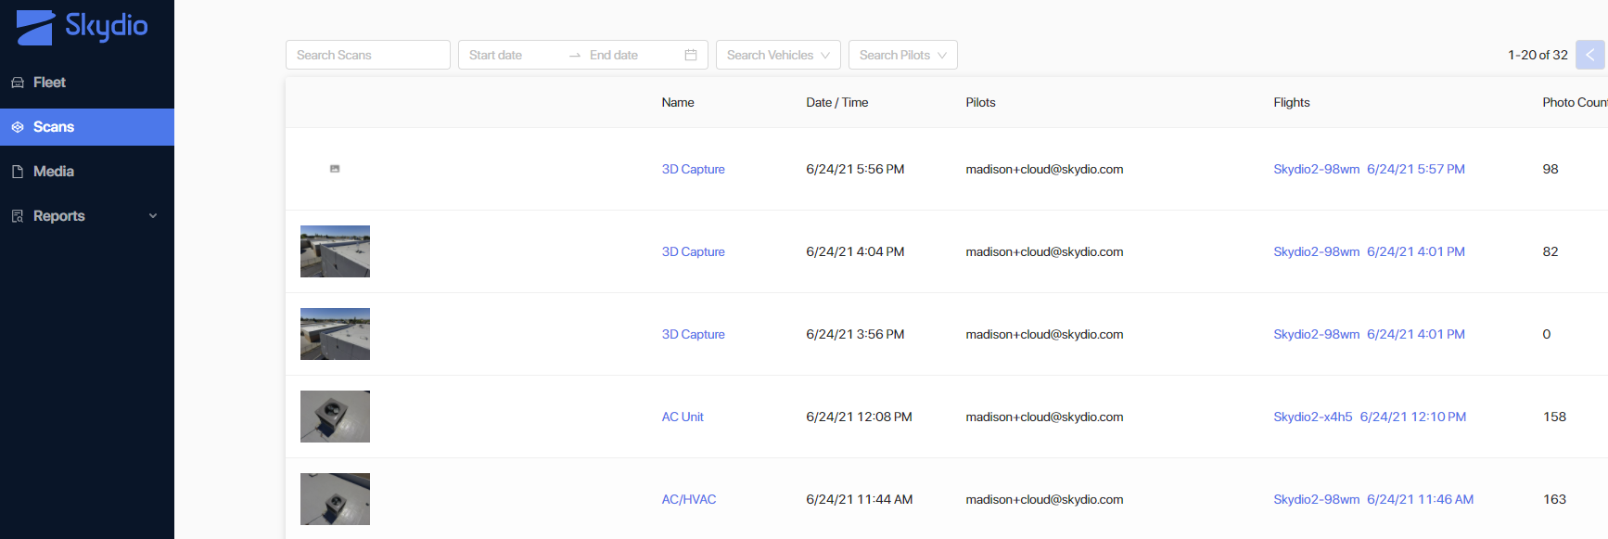The image size is (1608, 539).
Task: Navigate to the Fleet page
Action: pos(49,83)
